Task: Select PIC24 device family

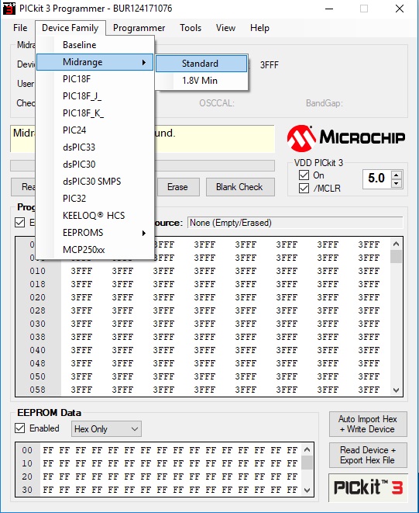Action: (x=94, y=130)
